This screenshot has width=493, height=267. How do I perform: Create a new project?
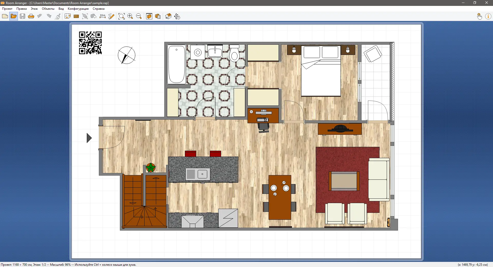[x=5, y=16]
